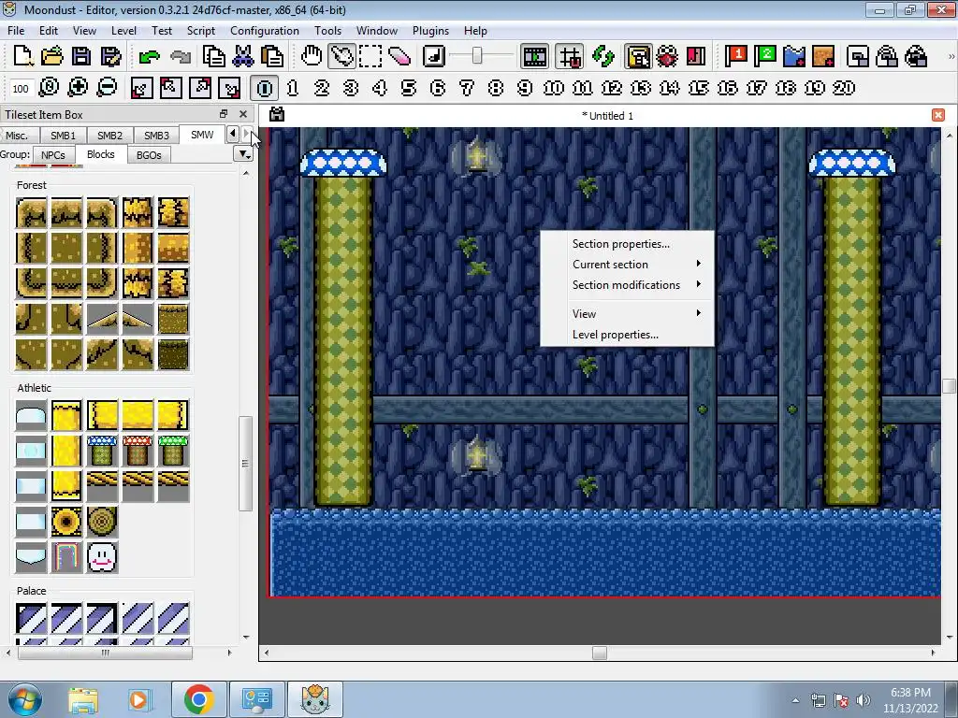Zoom out with the minus magnifier
This screenshot has width=958, height=718.
(x=107, y=88)
